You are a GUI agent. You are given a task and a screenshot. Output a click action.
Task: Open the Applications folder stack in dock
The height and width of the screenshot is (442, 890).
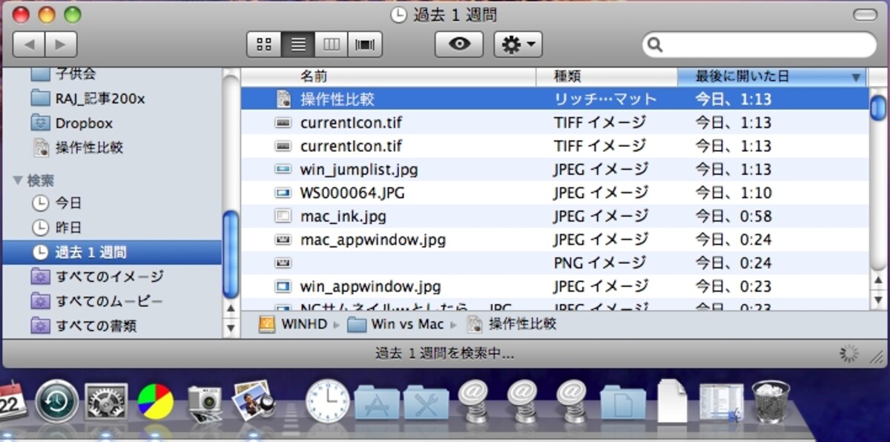pyautogui.click(x=377, y=403)
